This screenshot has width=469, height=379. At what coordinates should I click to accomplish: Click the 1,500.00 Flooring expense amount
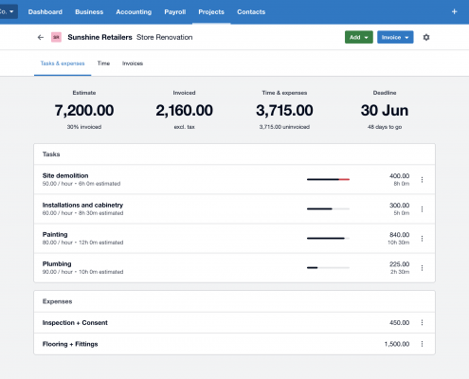(x=397, y=344)
